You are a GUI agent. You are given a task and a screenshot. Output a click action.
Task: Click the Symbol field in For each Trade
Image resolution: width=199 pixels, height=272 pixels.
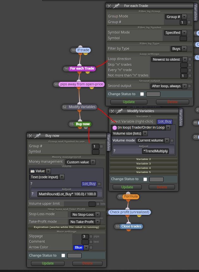[183, 39]
